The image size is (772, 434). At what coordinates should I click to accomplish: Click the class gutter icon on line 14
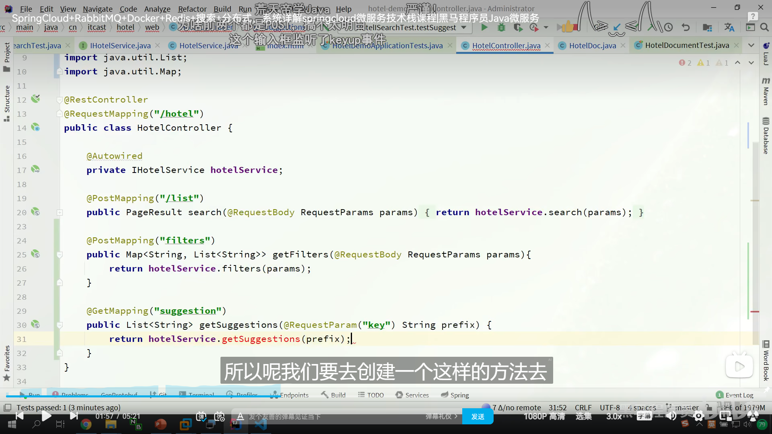click(36, 128)
